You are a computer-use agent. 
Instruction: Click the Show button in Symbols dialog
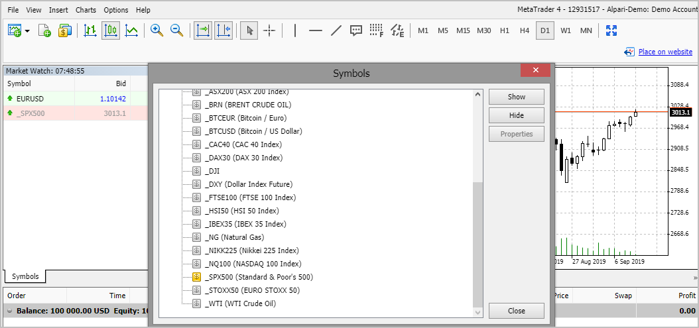pos(516,97)
